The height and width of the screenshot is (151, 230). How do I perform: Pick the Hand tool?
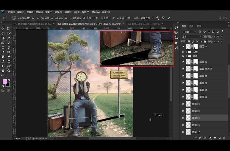click(3, 71)
